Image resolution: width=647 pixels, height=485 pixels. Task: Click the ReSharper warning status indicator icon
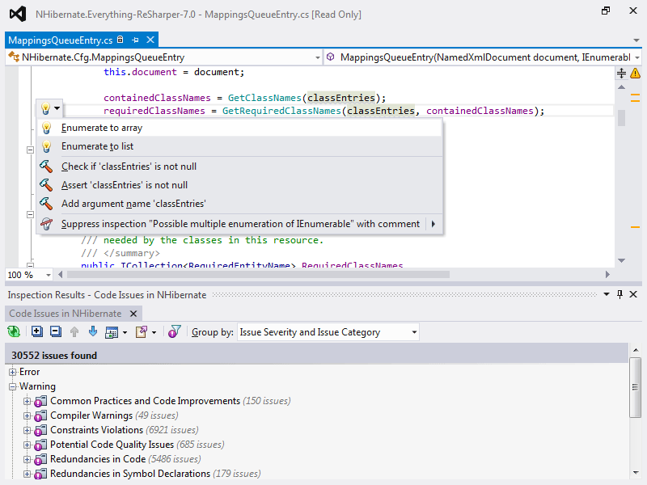[636, 74]
